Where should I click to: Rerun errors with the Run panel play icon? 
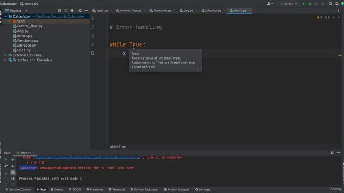pyautogui.click(x=6, y=160)
